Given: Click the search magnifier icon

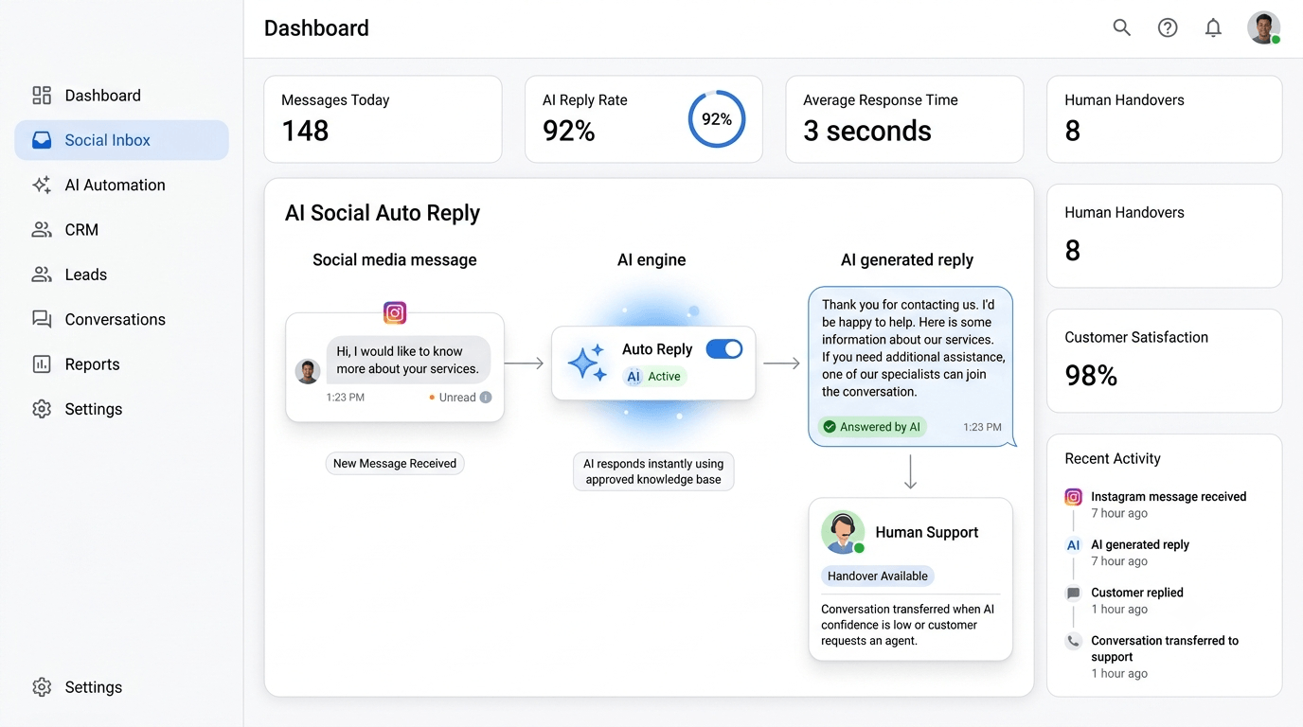Looking at the screenshot, I should click(x=1122, y=27).
